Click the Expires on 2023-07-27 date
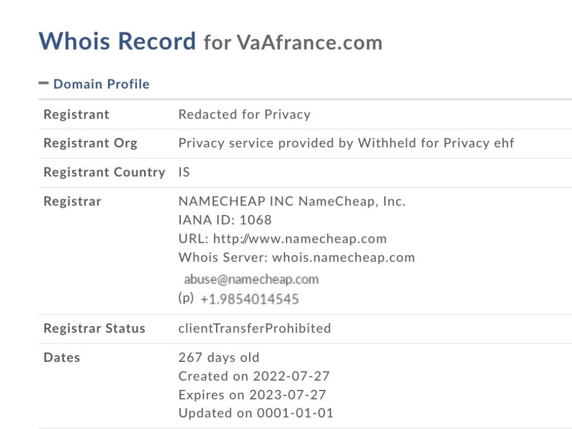 pyautogui.click(x=252, y=395)
